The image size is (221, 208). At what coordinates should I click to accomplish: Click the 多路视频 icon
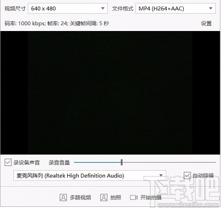pyautogui.click(x=63, y=198)
